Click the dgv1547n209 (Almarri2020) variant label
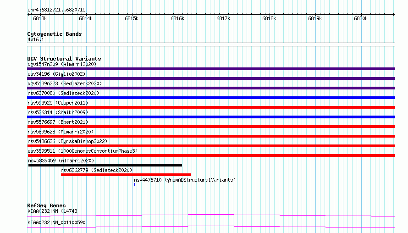Screen dimensions: 408x233 (x=62, y=64)
